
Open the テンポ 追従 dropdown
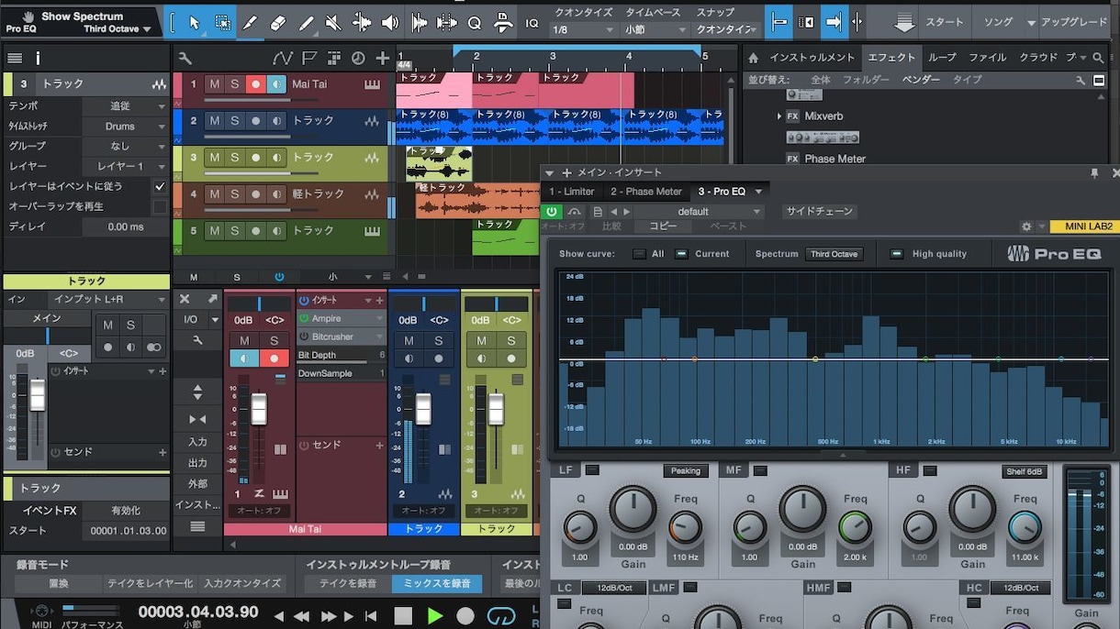pyautogui.click(x=128, y=106)
